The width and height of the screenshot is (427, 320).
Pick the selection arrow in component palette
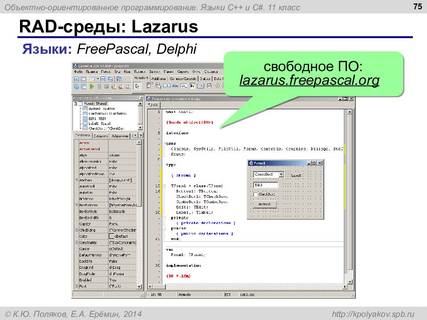(x=137, y=86)
